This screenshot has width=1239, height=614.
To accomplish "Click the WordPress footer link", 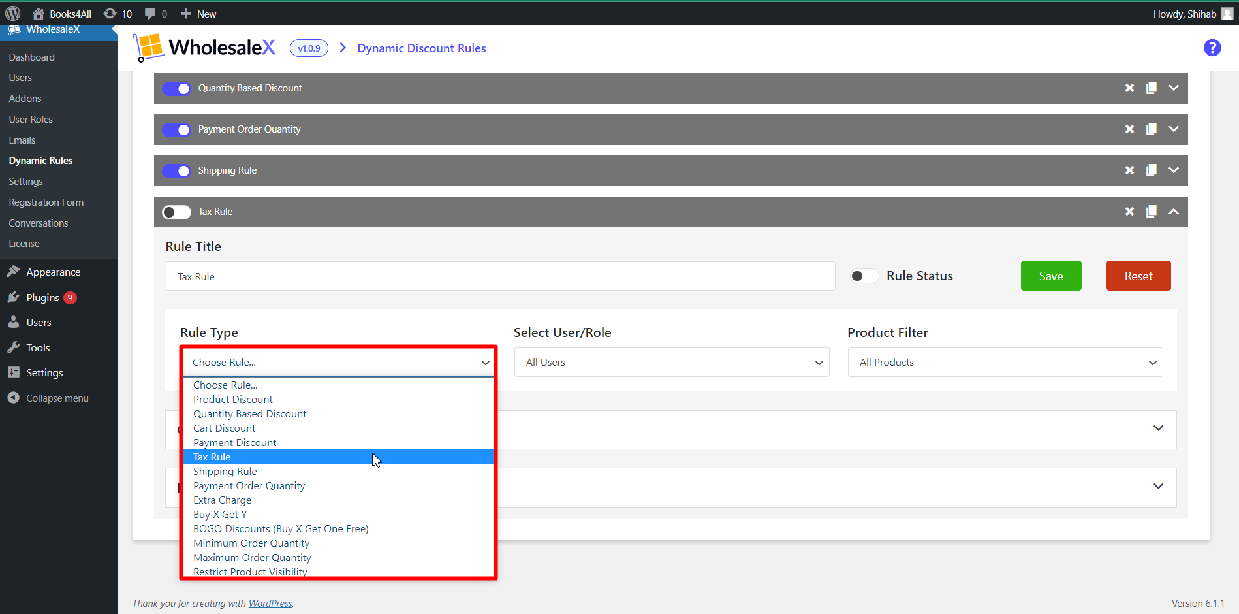I will (x=270, y=604).
